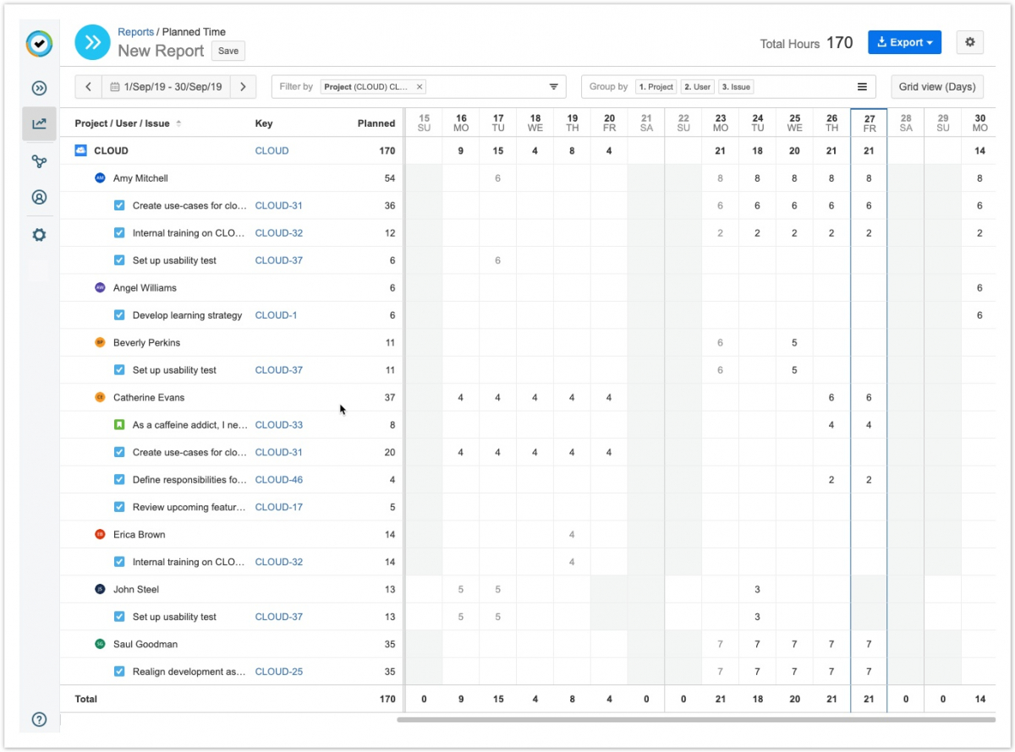Image resolution: width=1015 pixels, height=752 pixels.
Task: Click the Realign development task checkbox icon
Action: (x=119, y=672)
